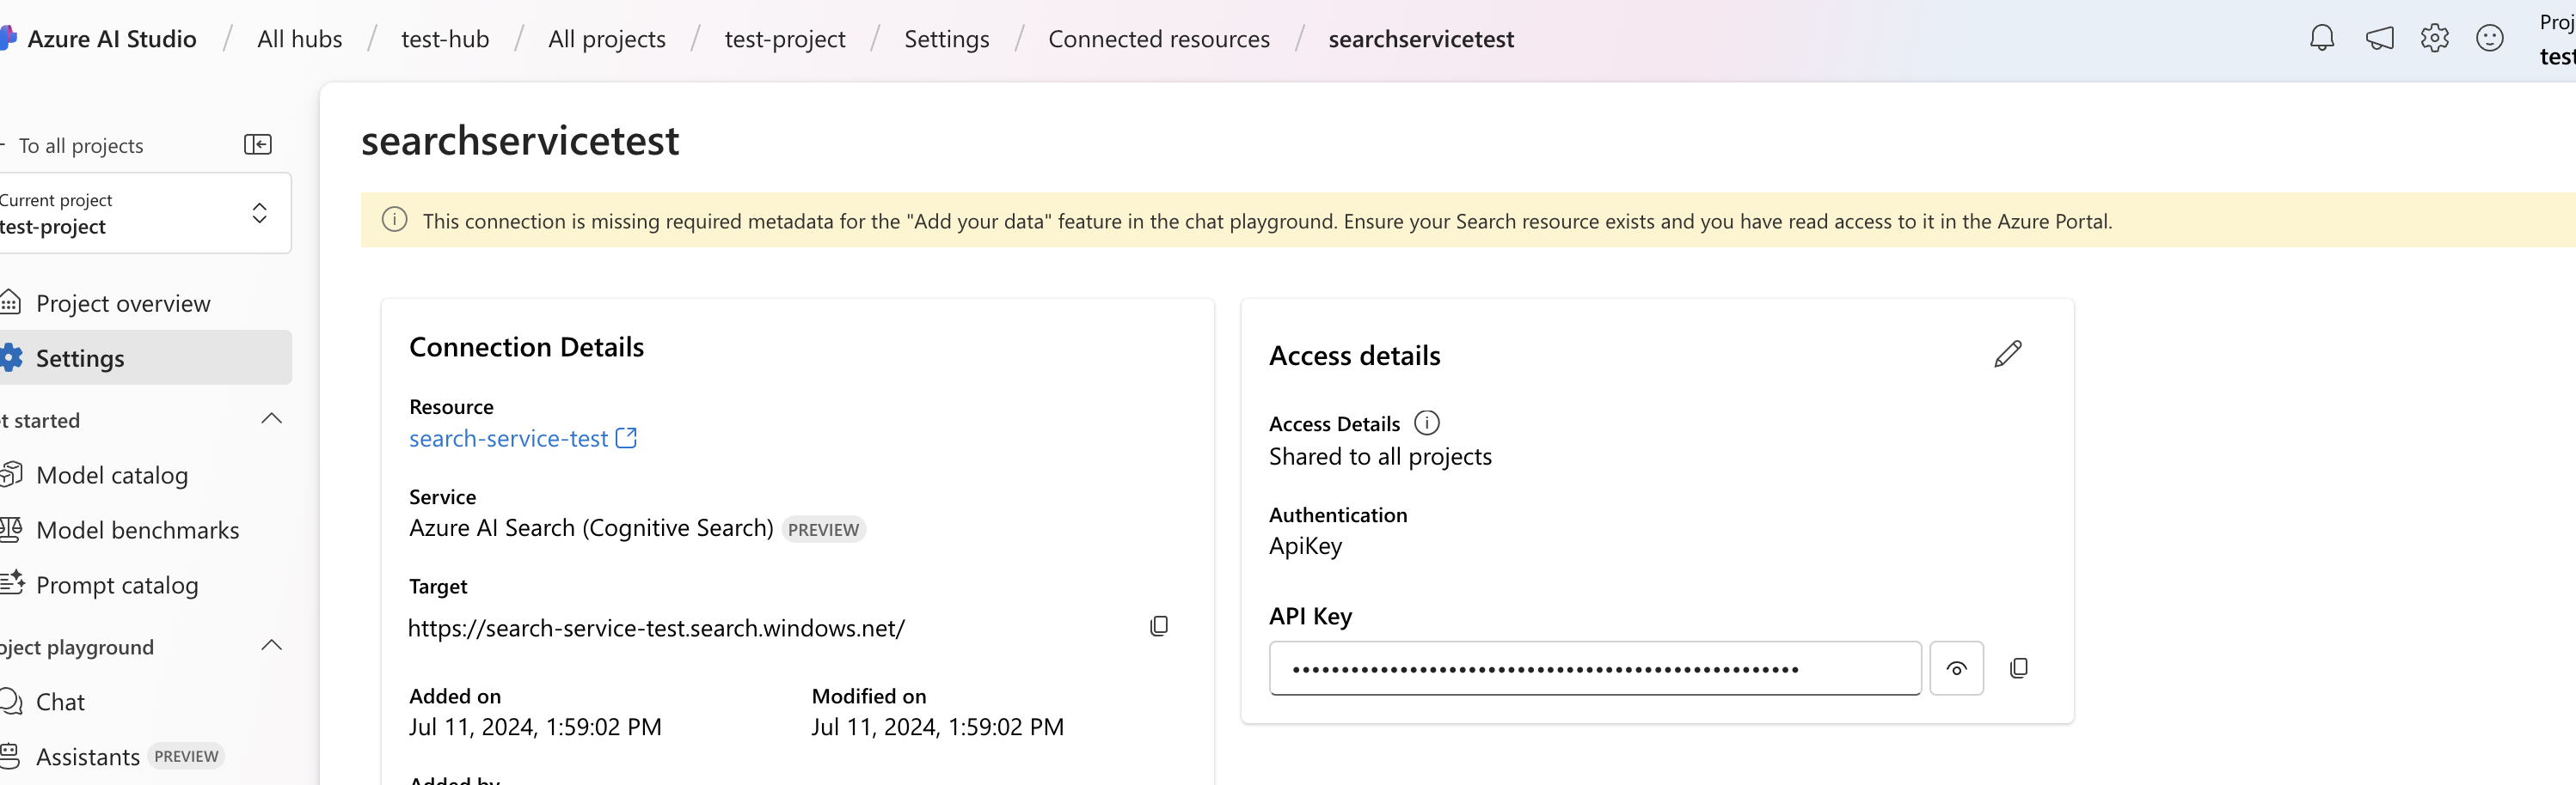Open the gear settings icon in header
This screenshot has width=2576, height=785.
pyautogui.click(x=2434, y=38)
